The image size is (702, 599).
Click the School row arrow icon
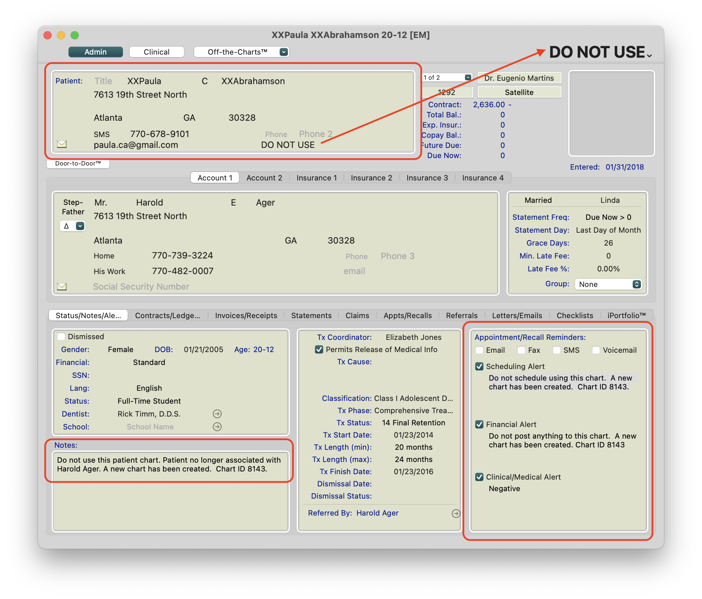pos(217,427)
